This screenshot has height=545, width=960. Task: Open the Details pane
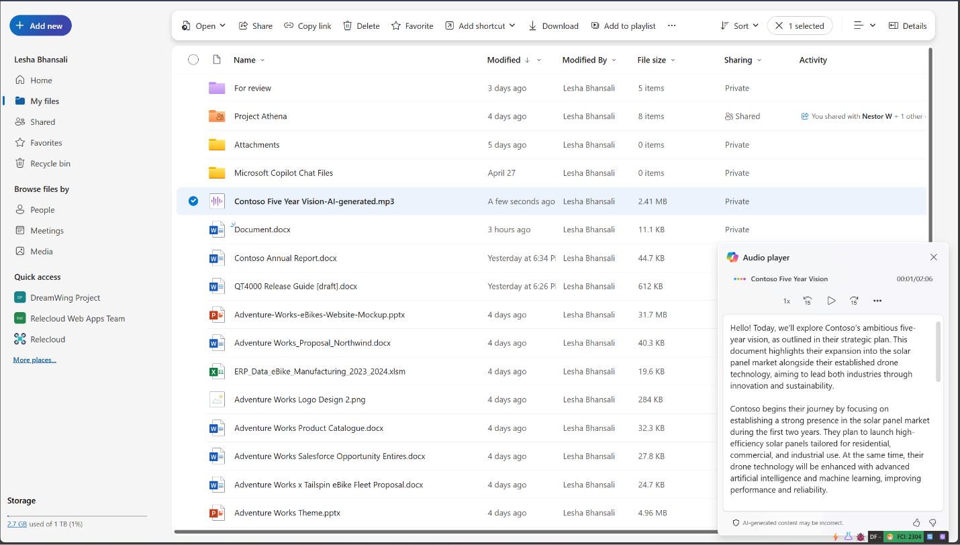(908, 26)
